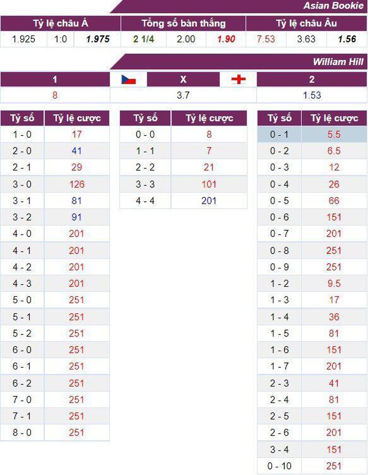Click the Czech Republic flag icon

pos(128,79)
